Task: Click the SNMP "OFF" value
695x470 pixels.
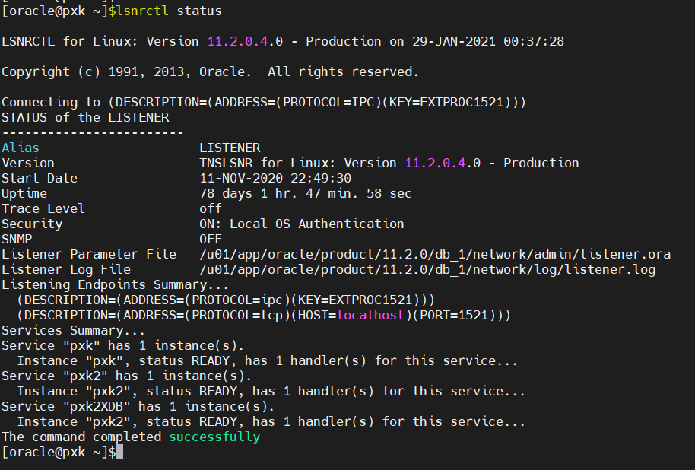Action: [x=211, y=239]
